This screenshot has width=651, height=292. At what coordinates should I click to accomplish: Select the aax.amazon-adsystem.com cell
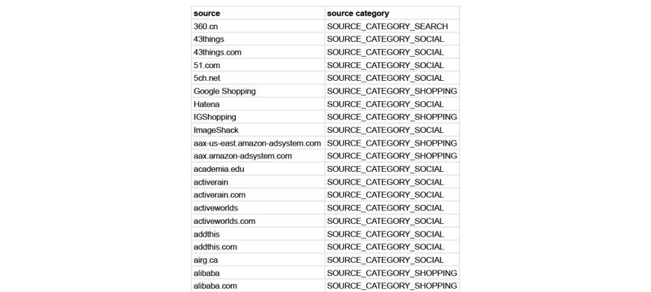pos(243,156)
